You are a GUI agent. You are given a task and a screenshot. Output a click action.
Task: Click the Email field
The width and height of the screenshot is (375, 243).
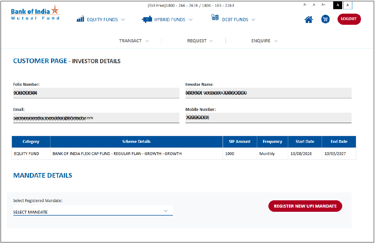click(96, 118)
